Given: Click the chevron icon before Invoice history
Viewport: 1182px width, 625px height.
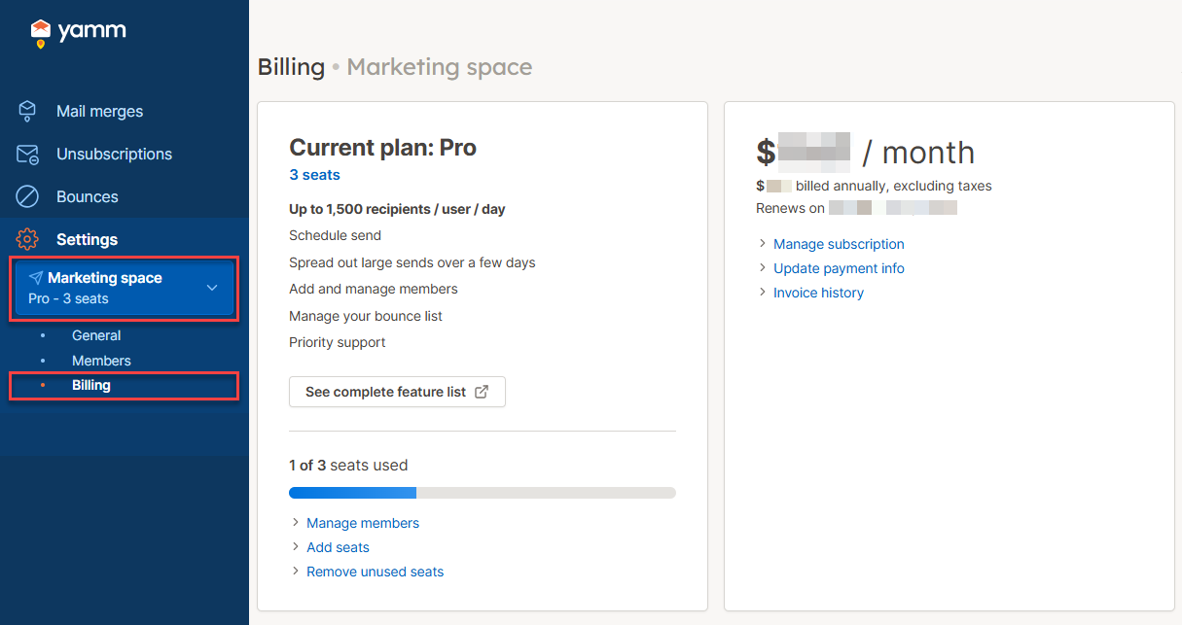Looking at the screenshot, I should pos(763,293).
